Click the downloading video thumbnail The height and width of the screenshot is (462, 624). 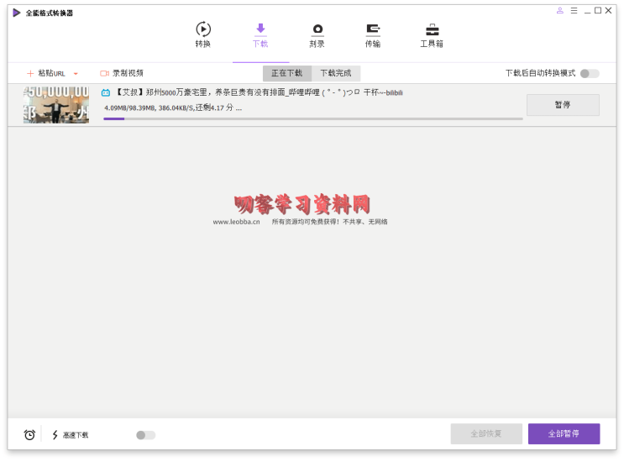[56, 105]
